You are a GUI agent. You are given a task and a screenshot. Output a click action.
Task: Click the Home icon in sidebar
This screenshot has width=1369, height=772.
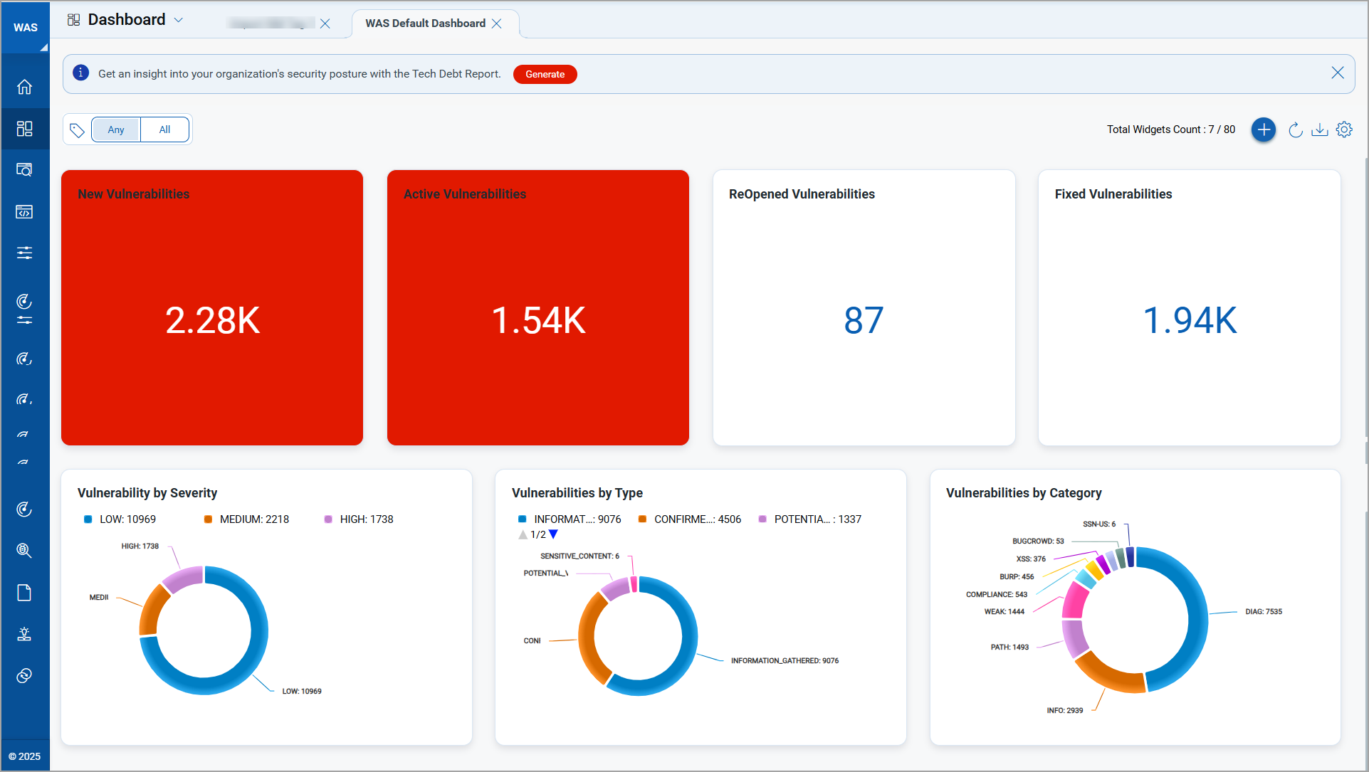tap(25, 87)
